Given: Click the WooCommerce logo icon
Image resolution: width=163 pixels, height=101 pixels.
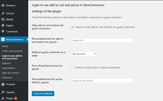Looking at the screenshot, I should tap(3, 39).
